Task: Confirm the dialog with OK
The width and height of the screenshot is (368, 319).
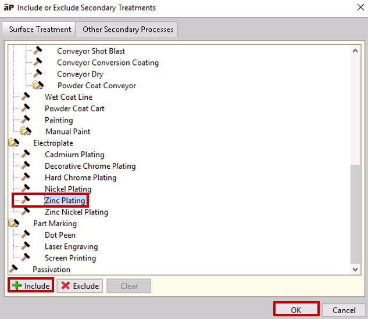Action: coord(296,310)
